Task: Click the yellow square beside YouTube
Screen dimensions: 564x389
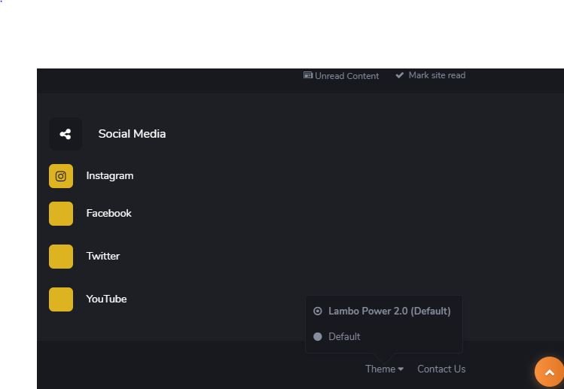Action: (61, 299)
